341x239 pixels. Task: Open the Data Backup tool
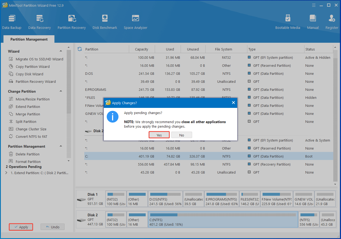point(12,22)
